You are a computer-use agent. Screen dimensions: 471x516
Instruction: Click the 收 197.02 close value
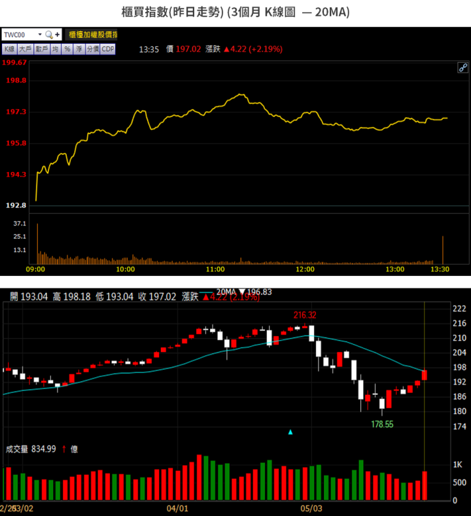coord(157,297)
